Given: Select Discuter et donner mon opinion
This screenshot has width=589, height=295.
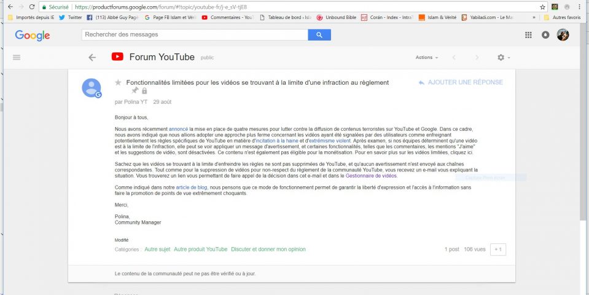Looking at the screenshot, I should coord(268,249).
